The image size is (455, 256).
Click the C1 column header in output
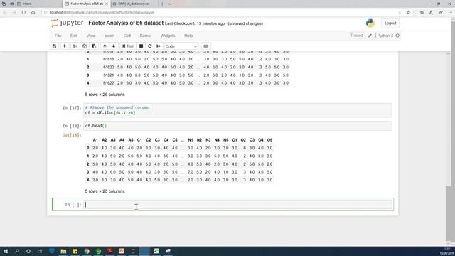(x=139, y=140)
